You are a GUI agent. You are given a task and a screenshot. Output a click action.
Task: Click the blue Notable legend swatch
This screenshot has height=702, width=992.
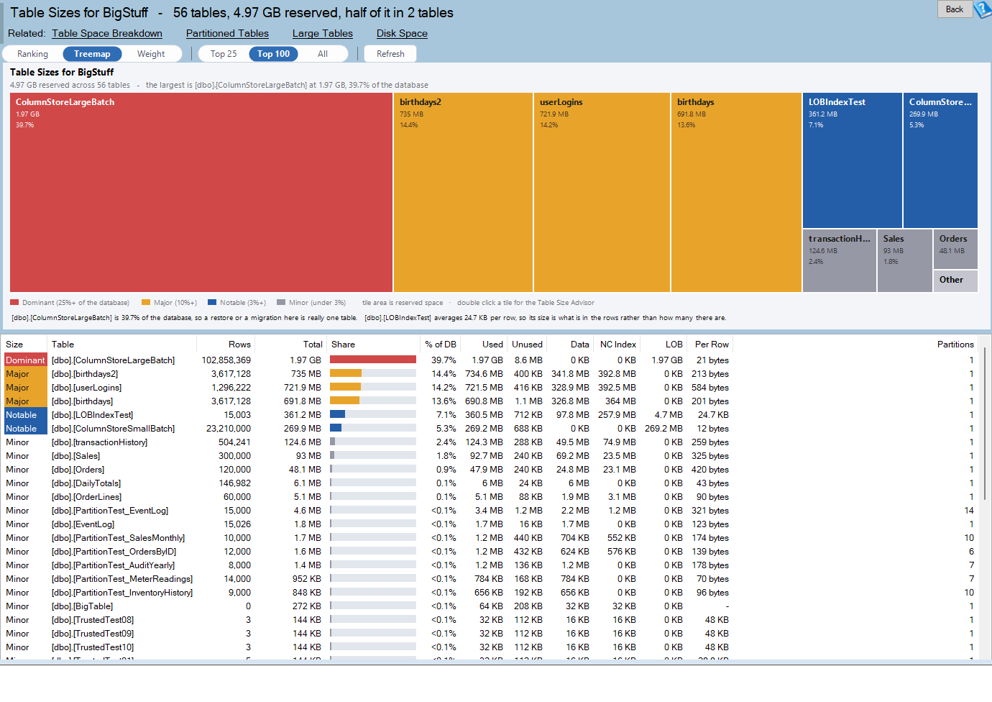click(x=212, y=303)
